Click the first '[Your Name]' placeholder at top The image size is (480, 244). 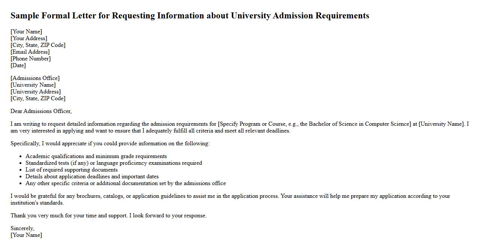[26, 32]
